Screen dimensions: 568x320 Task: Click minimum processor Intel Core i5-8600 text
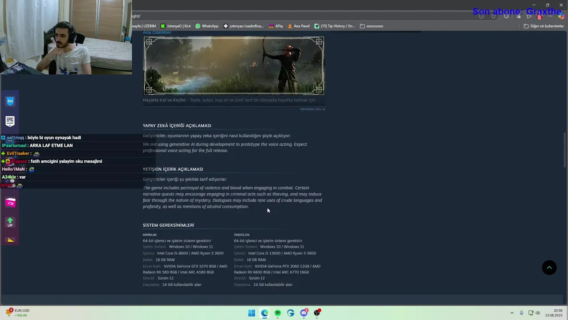coord(190,253)
